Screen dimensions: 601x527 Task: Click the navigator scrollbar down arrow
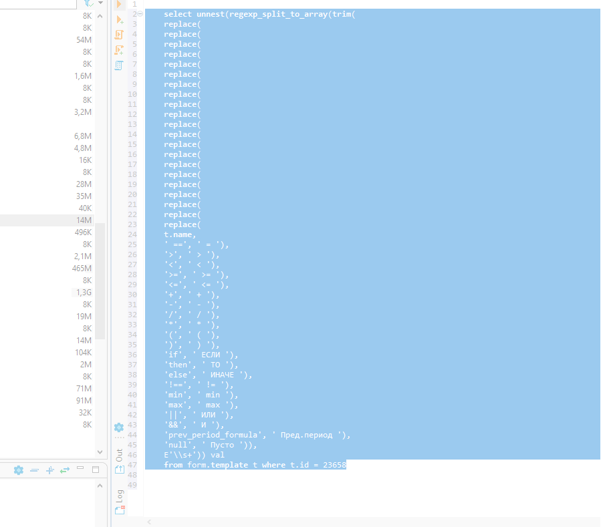(100, 452)
